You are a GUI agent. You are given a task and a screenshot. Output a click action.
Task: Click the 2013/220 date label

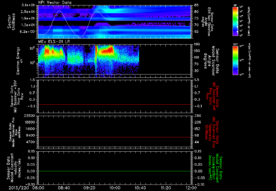19,188
